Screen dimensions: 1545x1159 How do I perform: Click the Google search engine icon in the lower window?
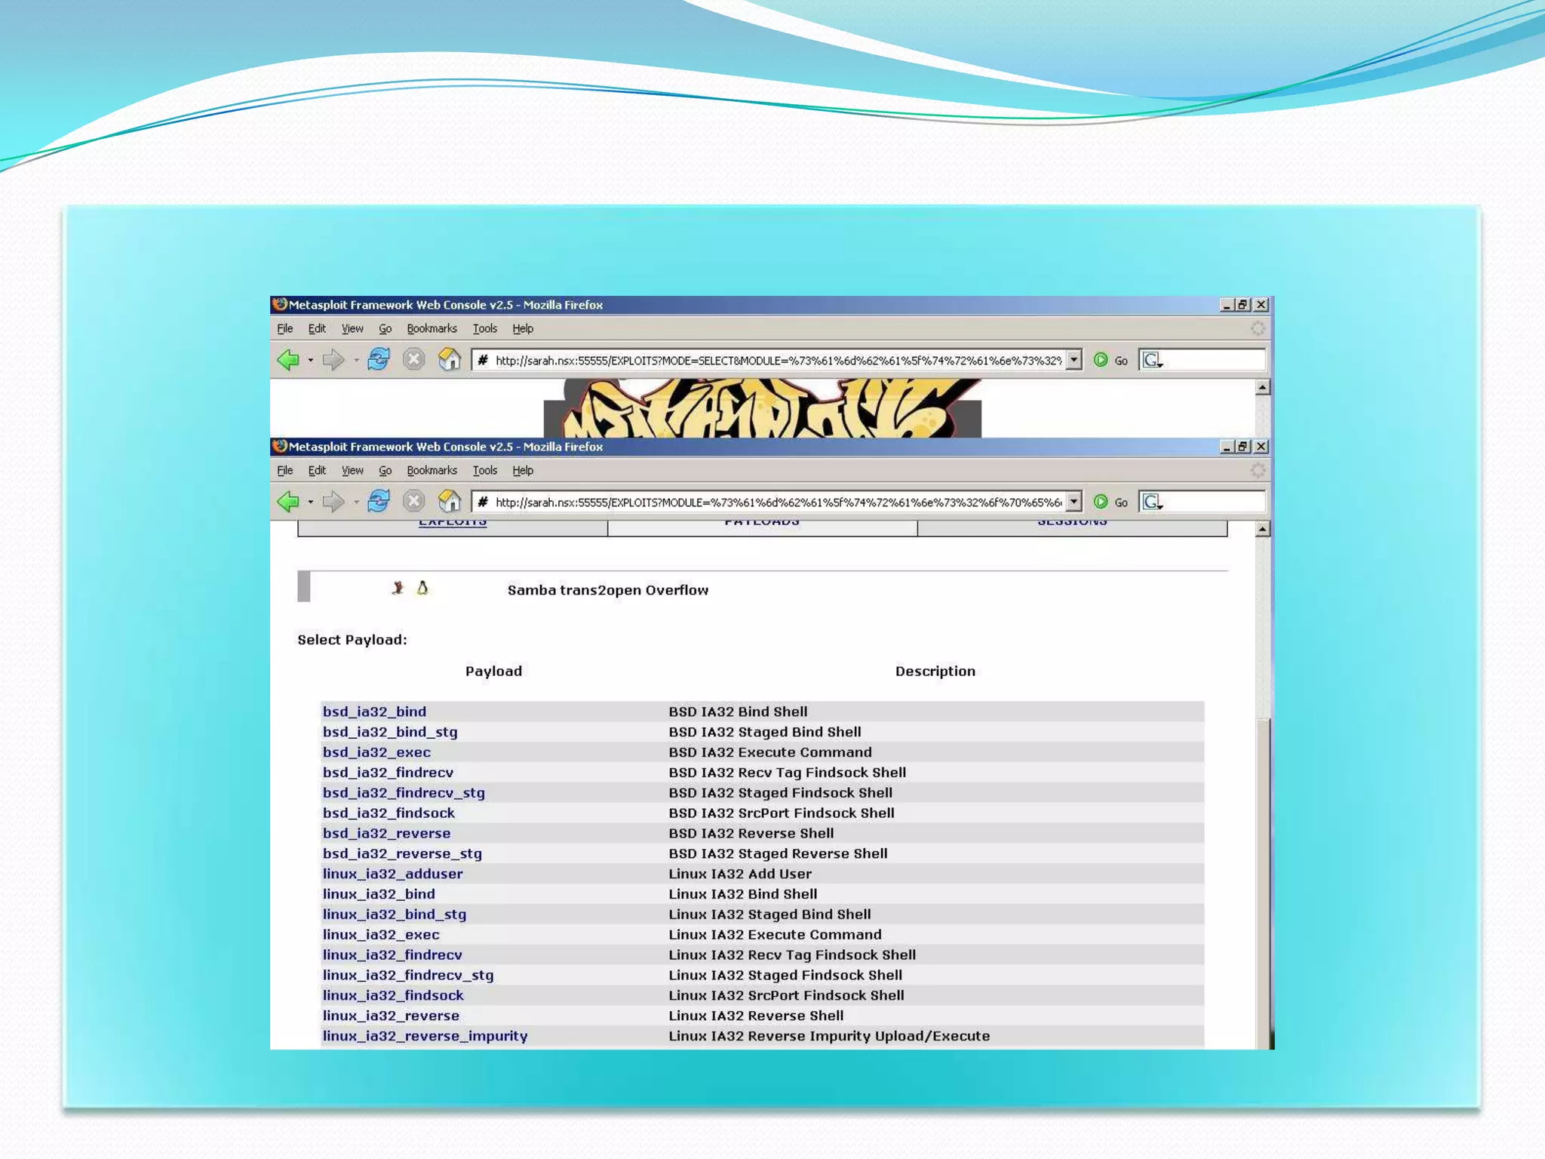pyautogui.click(x=1151, y=502)
